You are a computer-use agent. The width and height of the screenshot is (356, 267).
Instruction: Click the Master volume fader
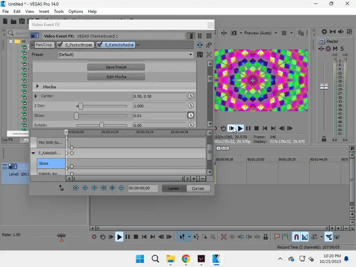point(324,86)
